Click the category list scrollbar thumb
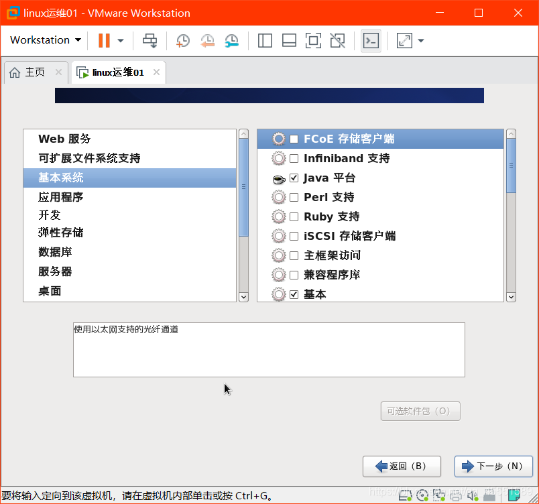 [x=243, y=187]
